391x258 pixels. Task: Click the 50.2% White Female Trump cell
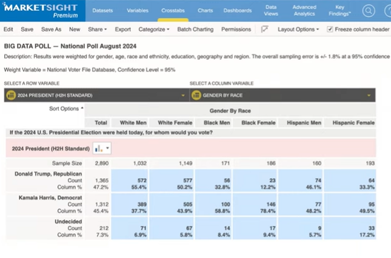point(184,187)
